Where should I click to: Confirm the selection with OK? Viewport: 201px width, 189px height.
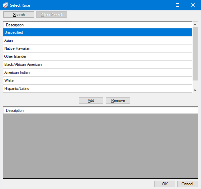click(164, 184)
